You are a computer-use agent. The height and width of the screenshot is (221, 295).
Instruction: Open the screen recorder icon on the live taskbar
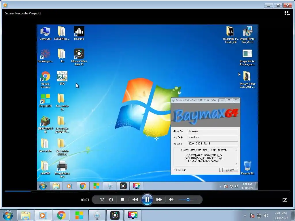(133, 215)
